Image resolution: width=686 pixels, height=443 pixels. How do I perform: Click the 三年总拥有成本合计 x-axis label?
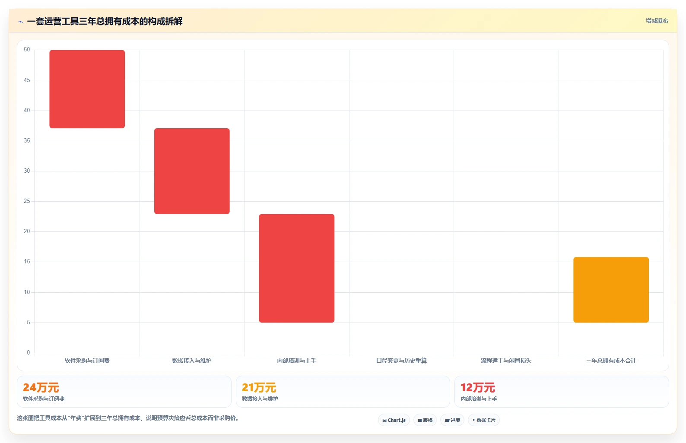611,361
